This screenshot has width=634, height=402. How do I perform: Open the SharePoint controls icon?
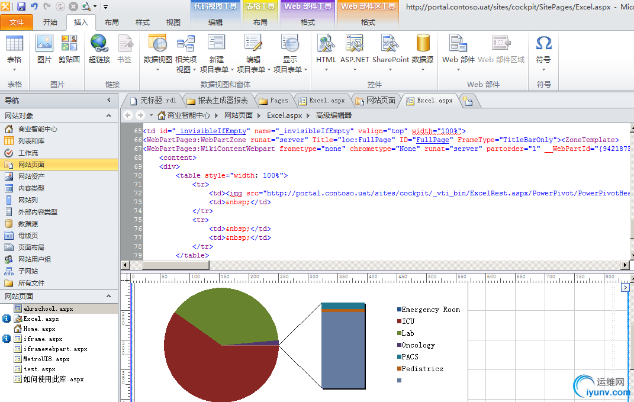[390, 44]
